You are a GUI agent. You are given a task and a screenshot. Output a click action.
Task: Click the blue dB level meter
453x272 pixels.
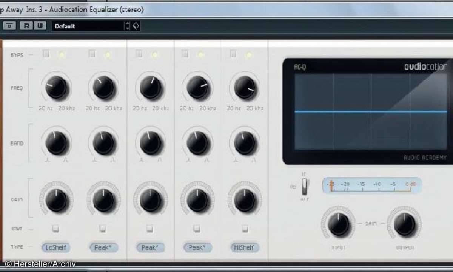pos(372,185)
